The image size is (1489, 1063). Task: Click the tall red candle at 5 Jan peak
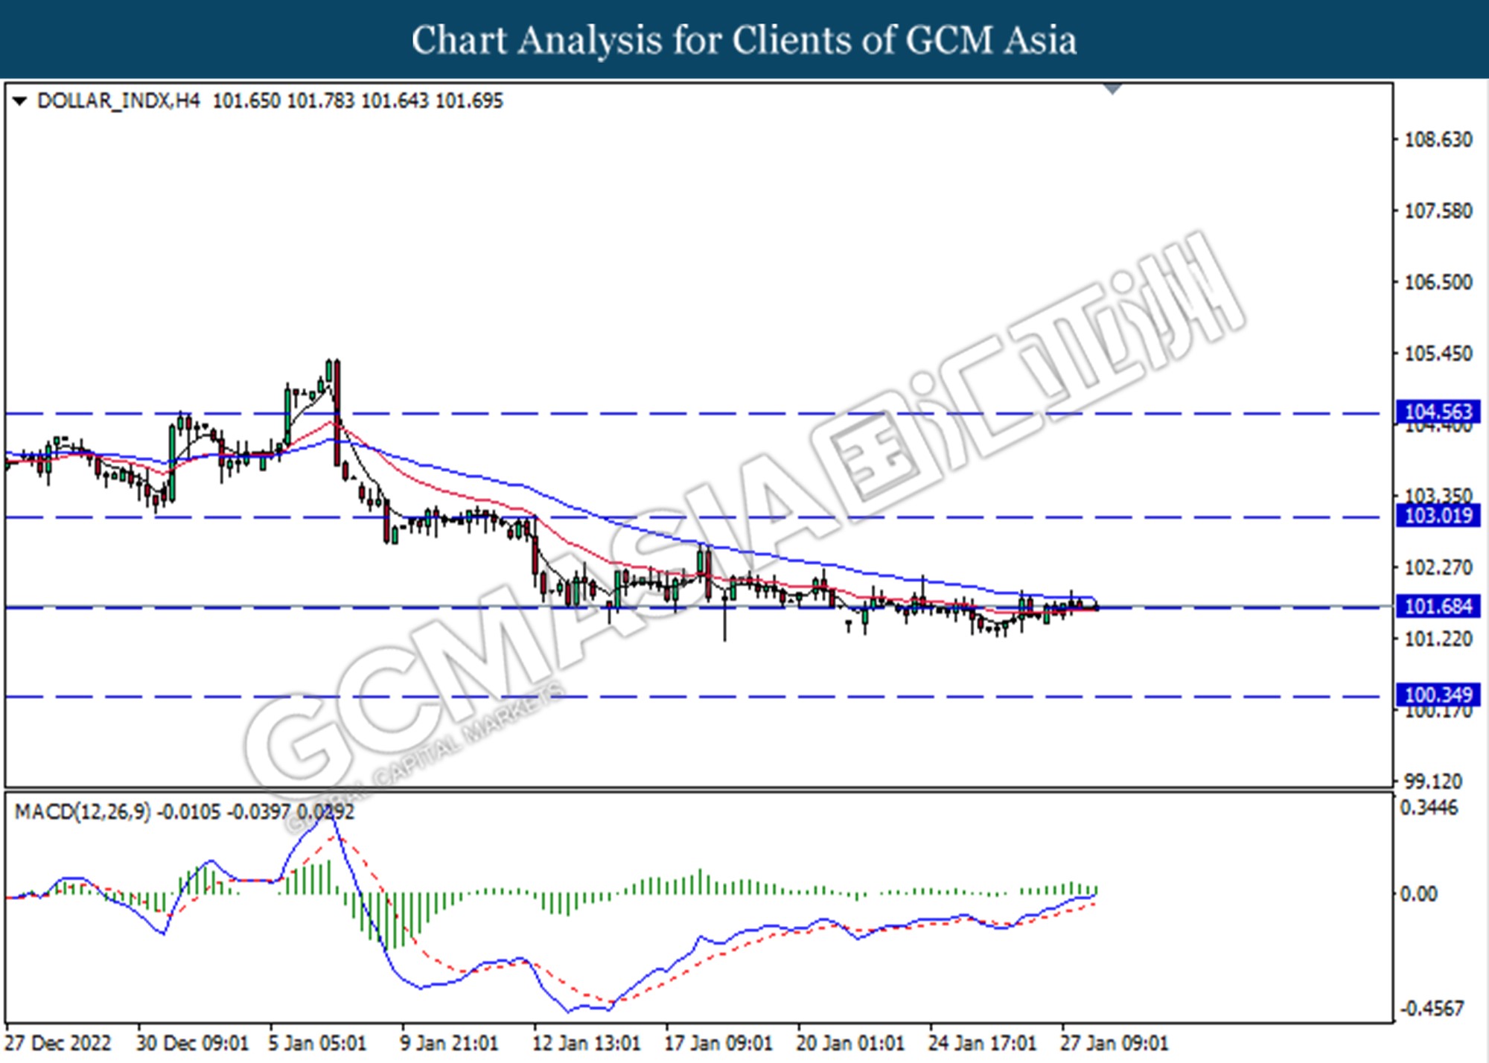coord(337,413)
